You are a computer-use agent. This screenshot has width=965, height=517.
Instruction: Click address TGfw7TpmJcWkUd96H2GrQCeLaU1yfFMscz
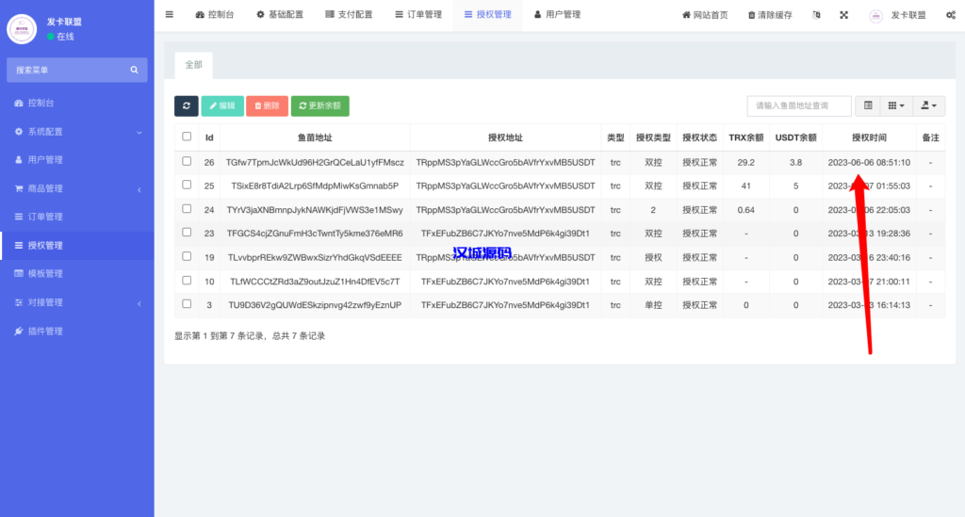(315, 162)
